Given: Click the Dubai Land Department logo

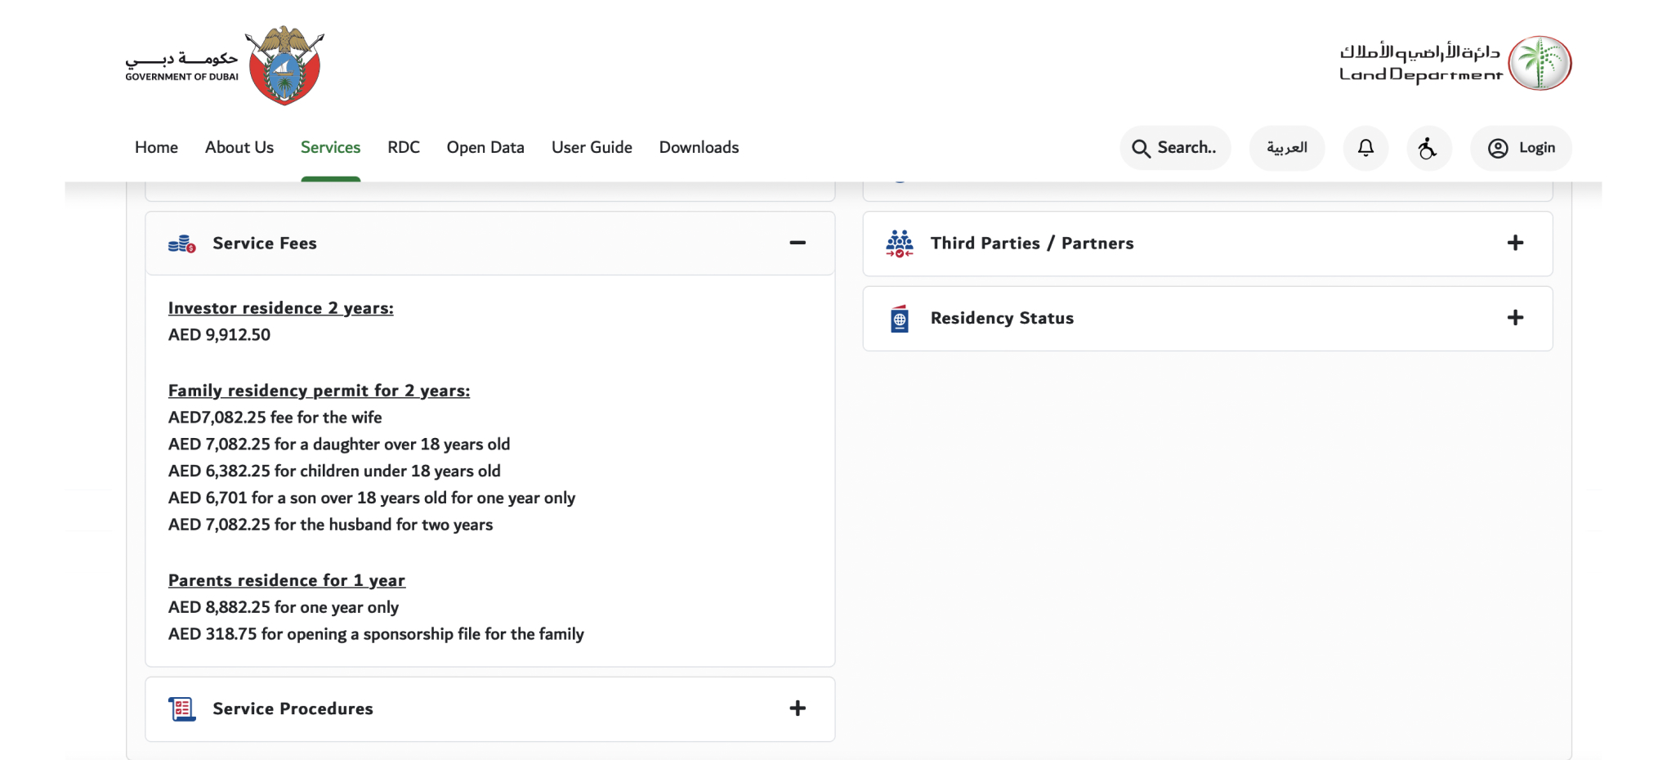Looking at the screenshot, I should tap(1455, 64).
